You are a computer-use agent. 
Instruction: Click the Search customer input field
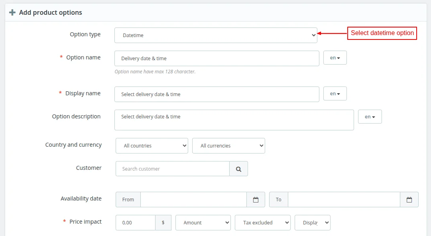tap(172, 169)
